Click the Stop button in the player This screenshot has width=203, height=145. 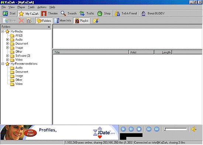pos(139,129)
